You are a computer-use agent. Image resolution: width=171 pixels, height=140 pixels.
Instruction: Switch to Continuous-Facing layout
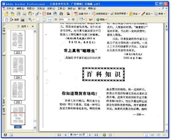[158, 135]
